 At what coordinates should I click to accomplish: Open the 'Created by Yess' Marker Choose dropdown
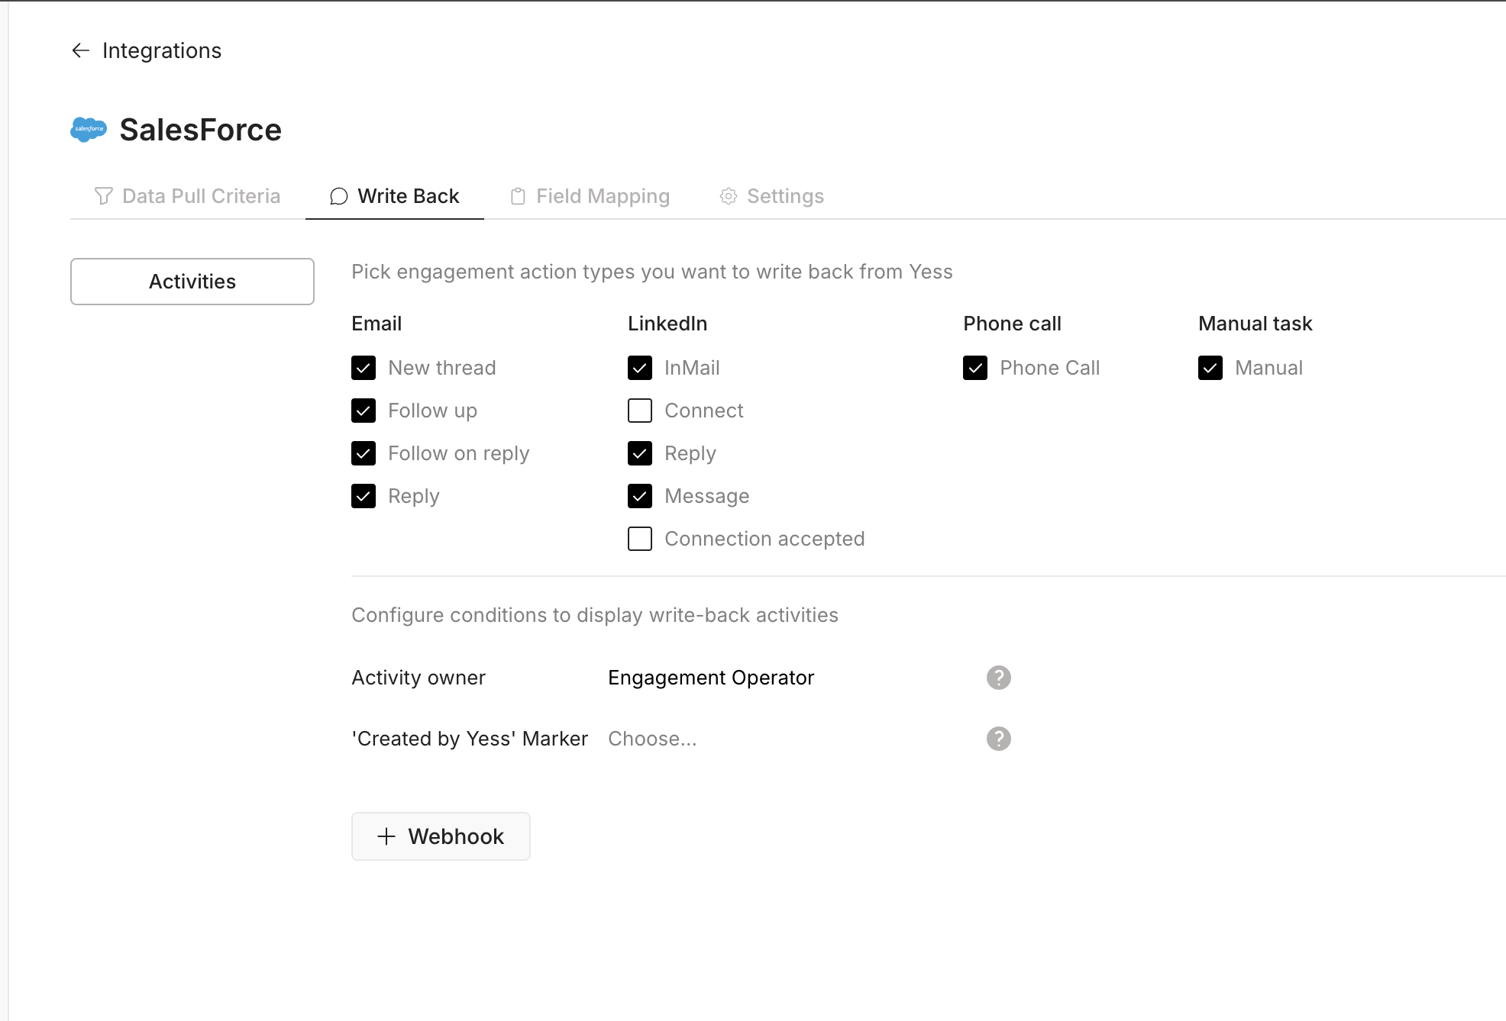pos(652,739)
